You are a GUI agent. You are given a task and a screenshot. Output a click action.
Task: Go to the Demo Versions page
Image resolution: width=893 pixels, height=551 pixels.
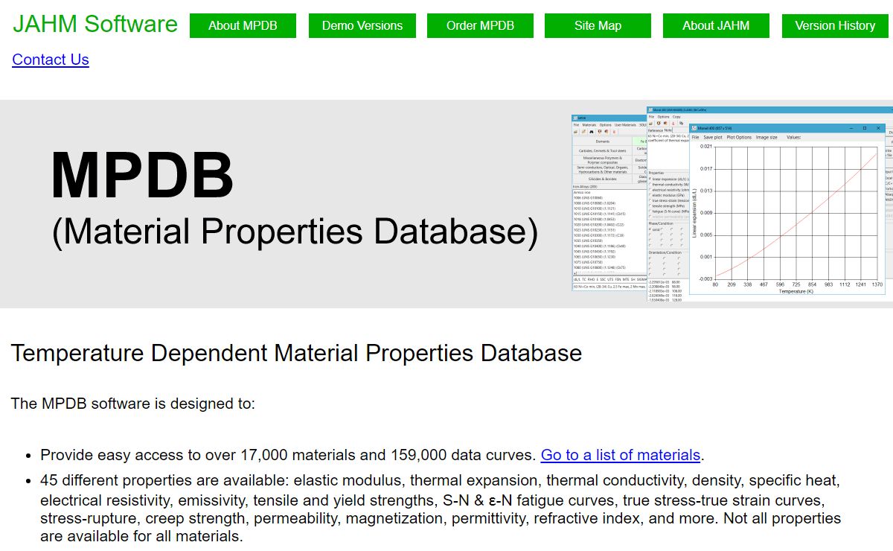click(362, 25)
